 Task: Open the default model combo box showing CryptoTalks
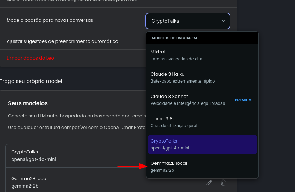tap(188, 21)
